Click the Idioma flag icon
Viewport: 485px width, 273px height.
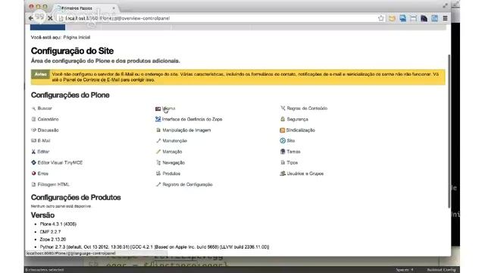pyautogui.click(x=158, y=108)
